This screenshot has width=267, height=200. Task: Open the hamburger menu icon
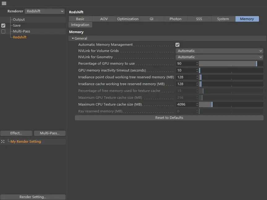click(x=4, y=3)
